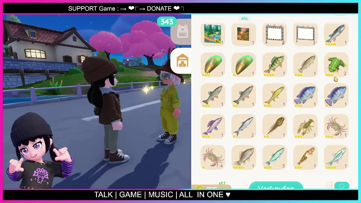Select the two-star grey fish
Image resolution: width=361 pixels, height=203 pixels.
coord(244,96)
